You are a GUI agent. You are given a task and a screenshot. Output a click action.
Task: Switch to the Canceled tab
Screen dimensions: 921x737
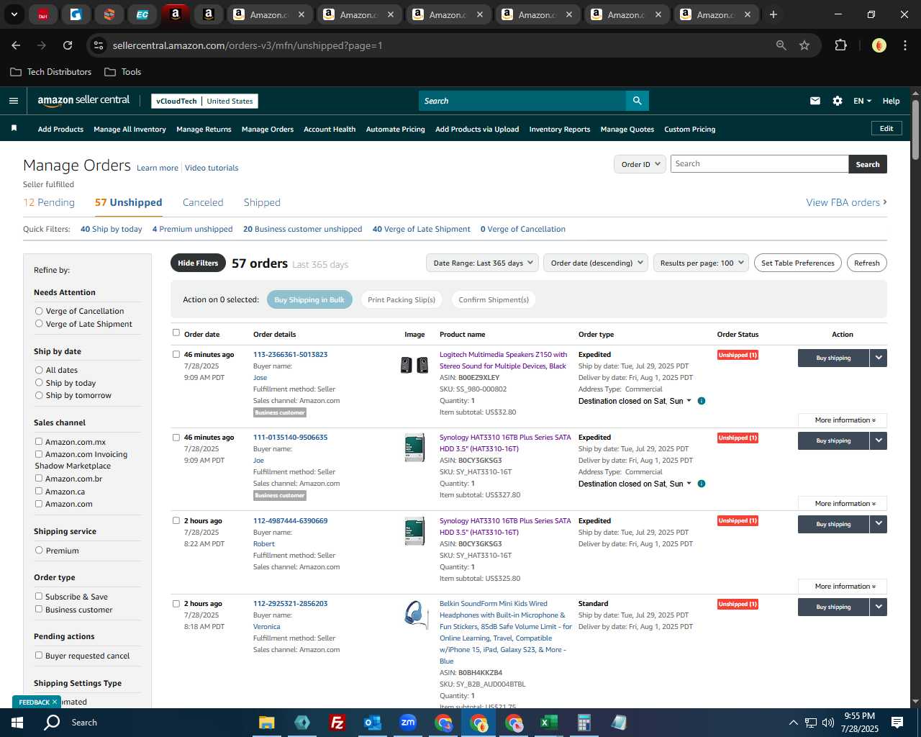click(x=203, y=203)
